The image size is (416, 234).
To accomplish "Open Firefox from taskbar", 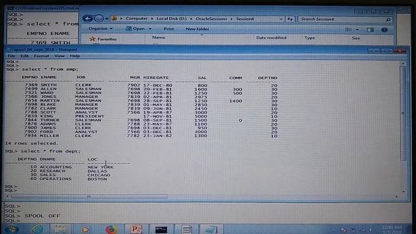I will click(111, 229).
